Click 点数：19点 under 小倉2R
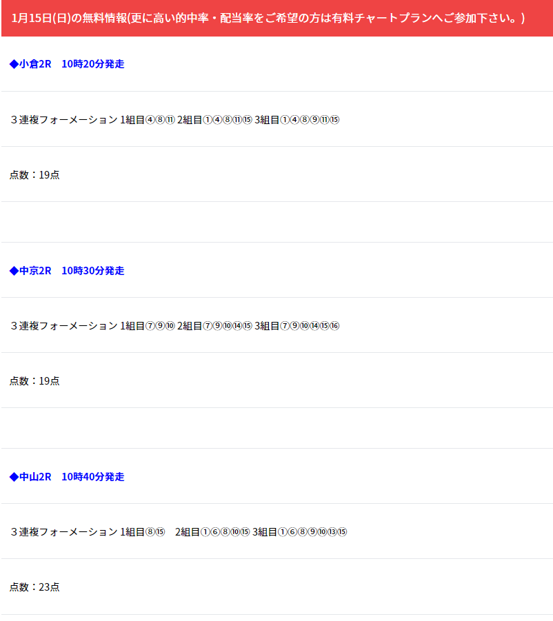The image size is (553, 621). 34,174
